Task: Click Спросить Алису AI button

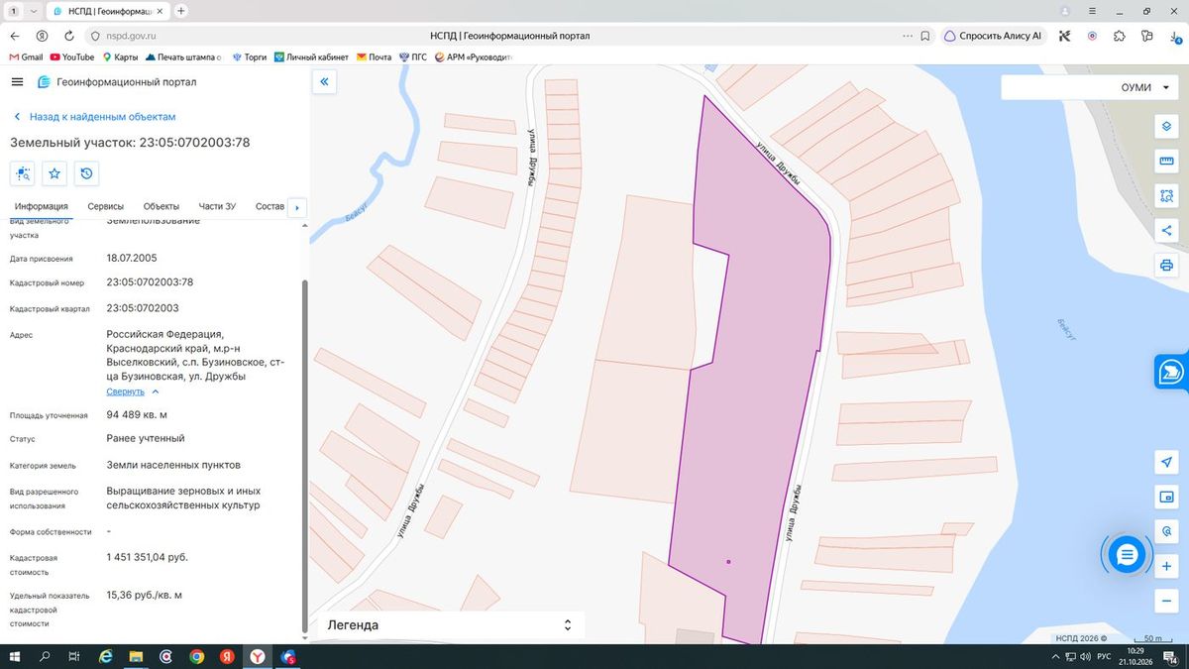Action: point(993,35)
